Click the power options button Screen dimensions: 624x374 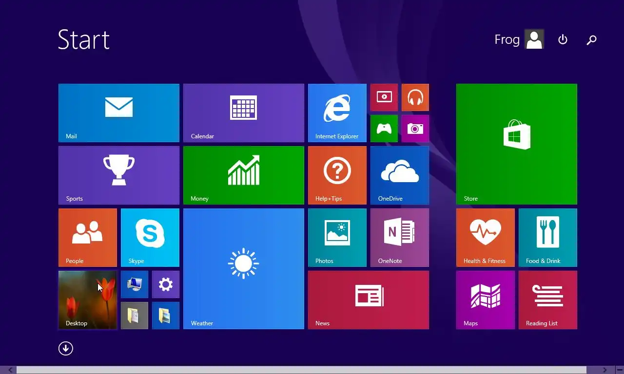pyautogui.click(x=563, y=39)
